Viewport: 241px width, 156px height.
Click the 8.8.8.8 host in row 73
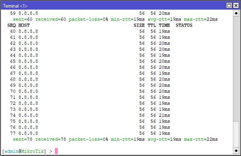point(28,109)
